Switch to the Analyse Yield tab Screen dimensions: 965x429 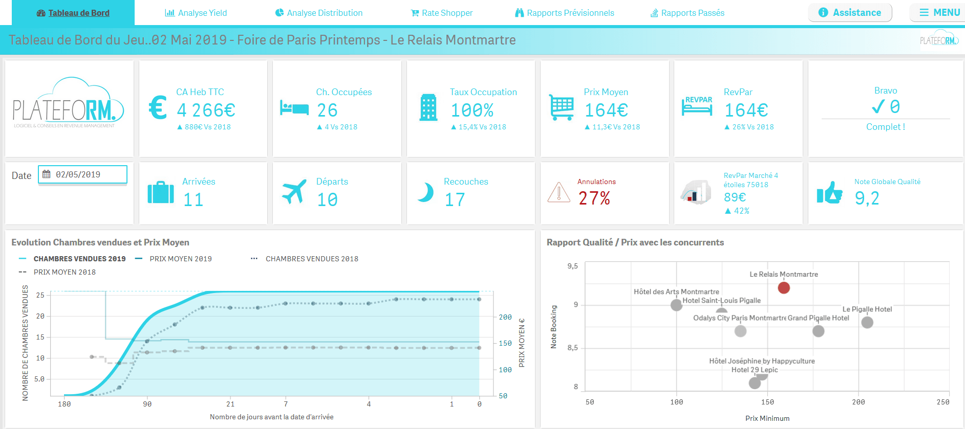pos(196,13)
